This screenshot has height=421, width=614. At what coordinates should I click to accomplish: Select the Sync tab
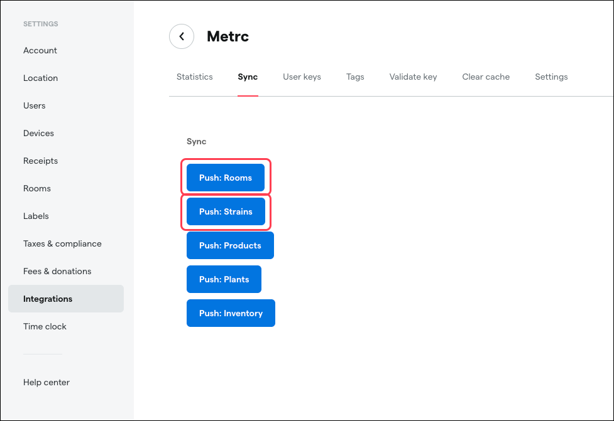pos(247,77)
